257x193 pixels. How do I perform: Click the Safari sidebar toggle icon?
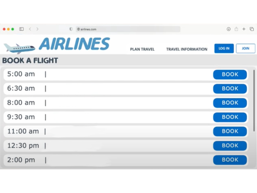(22, 29)
